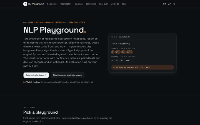This screenshot has width=200, height=125.
Task: Open the API key settings icon
Action: coord(169,4)
